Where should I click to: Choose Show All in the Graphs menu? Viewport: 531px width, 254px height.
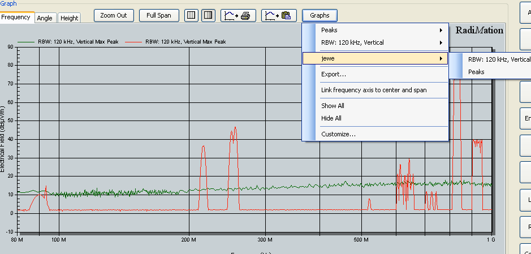point(333,106)
